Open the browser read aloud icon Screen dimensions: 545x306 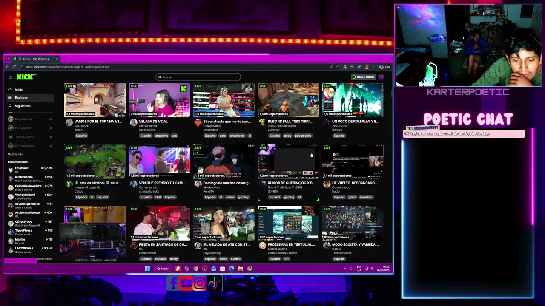coord(331,67)
